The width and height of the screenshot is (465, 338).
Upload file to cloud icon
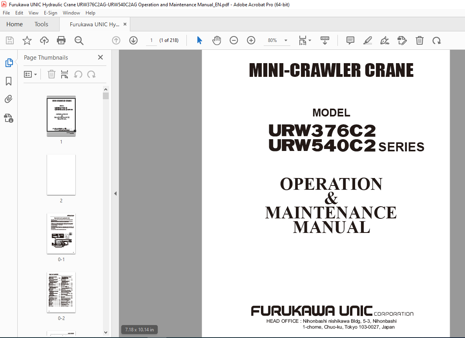44,40
